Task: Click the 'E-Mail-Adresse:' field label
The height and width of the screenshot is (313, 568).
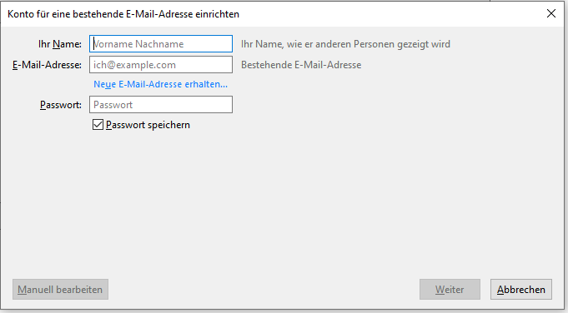Action: (47, 65)
